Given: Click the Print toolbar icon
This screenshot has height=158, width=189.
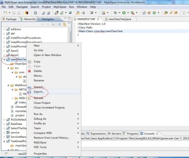Looking at the screenshot, I should [19, 13].
